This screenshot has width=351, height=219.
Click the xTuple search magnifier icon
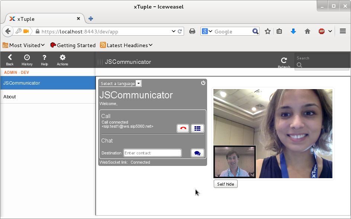299,65
